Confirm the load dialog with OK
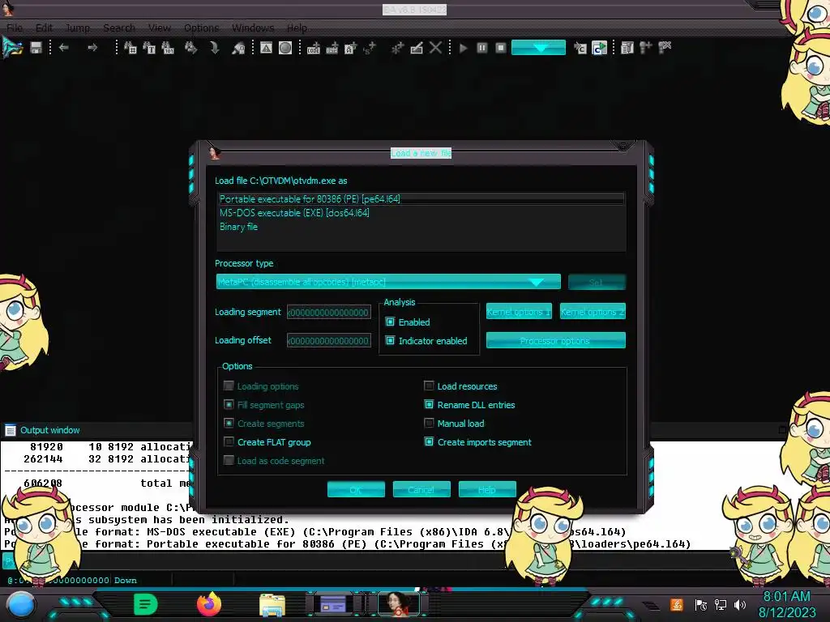 [356, 490]
